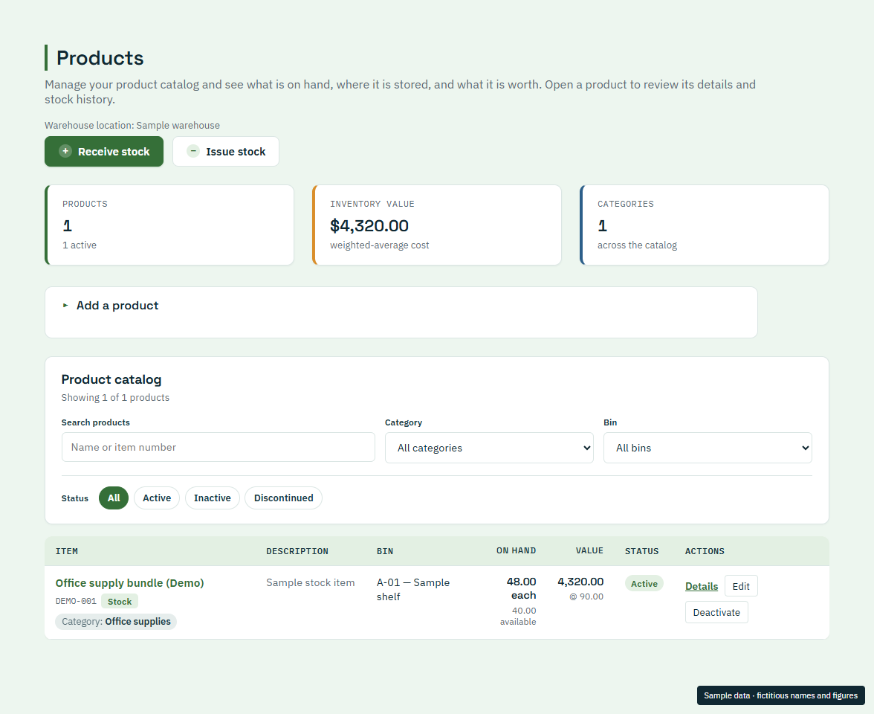Click the VALUE column header
This screenshot has height=714, width=874.
pos(589,550)
